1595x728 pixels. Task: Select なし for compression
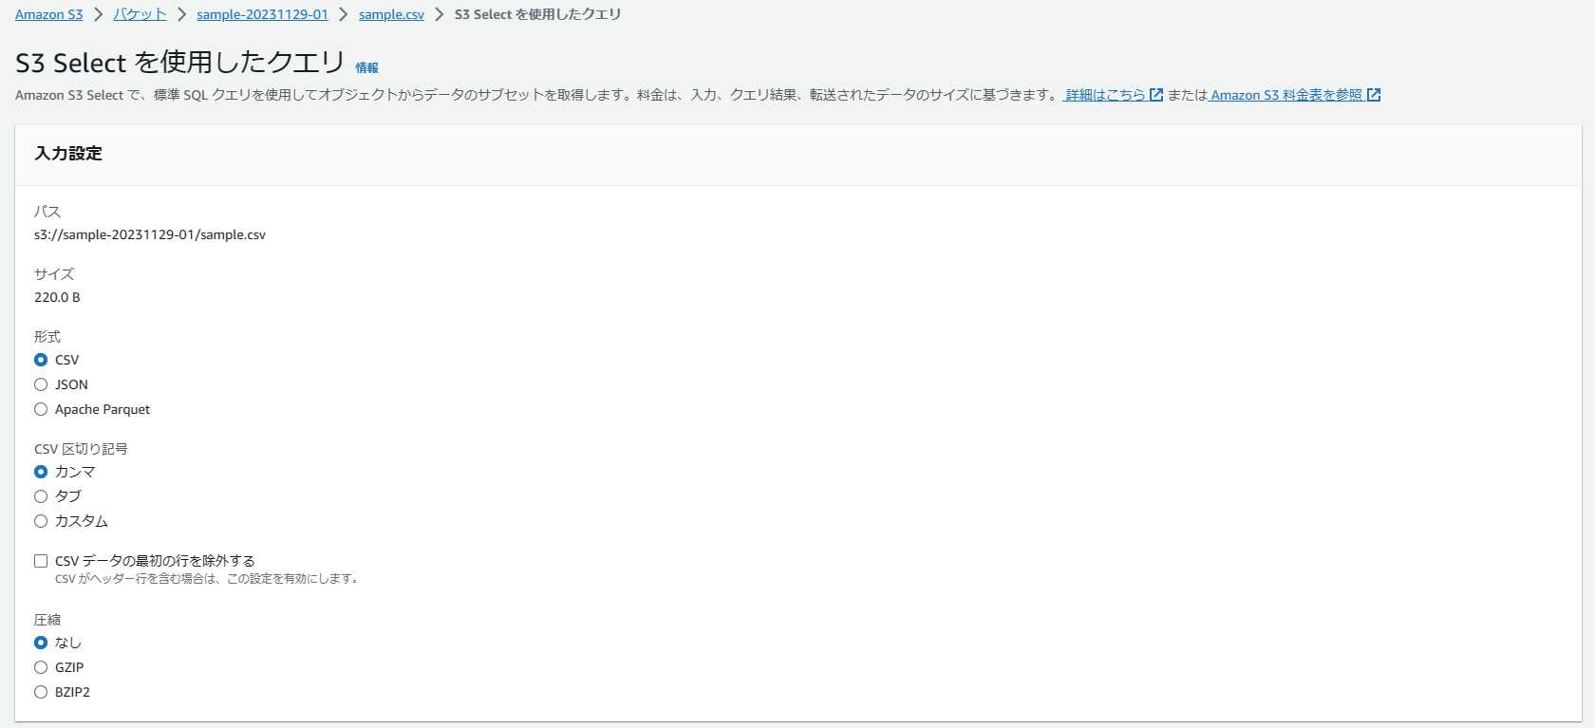(41, 643)
